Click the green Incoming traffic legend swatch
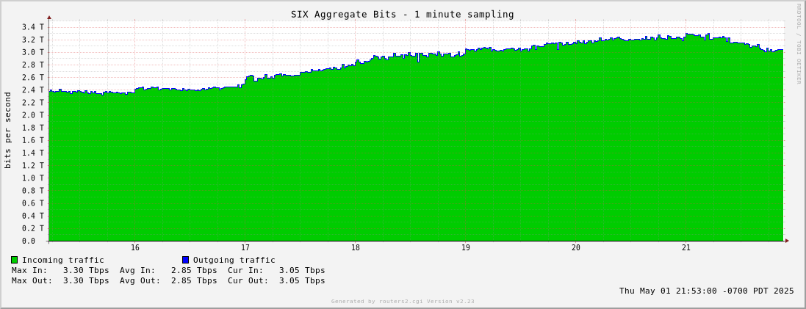Screen dimensions: 806x309 [x=15, y=261]
